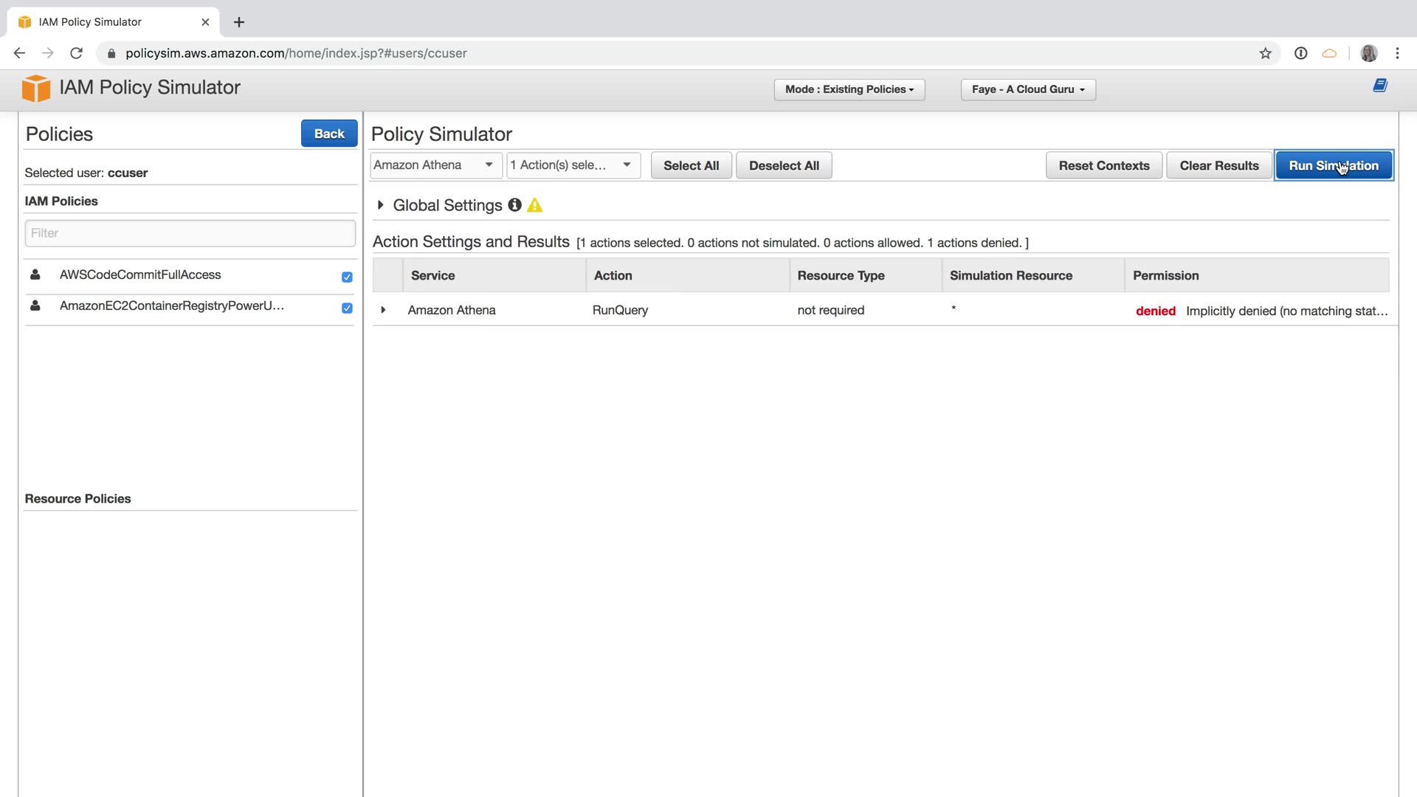The image size is (1417, 797).
Task: Reload the page in the browser
Action: [x=76, y=53]
